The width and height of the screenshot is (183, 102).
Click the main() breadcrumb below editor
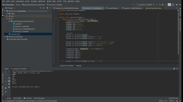pos(79,66)
